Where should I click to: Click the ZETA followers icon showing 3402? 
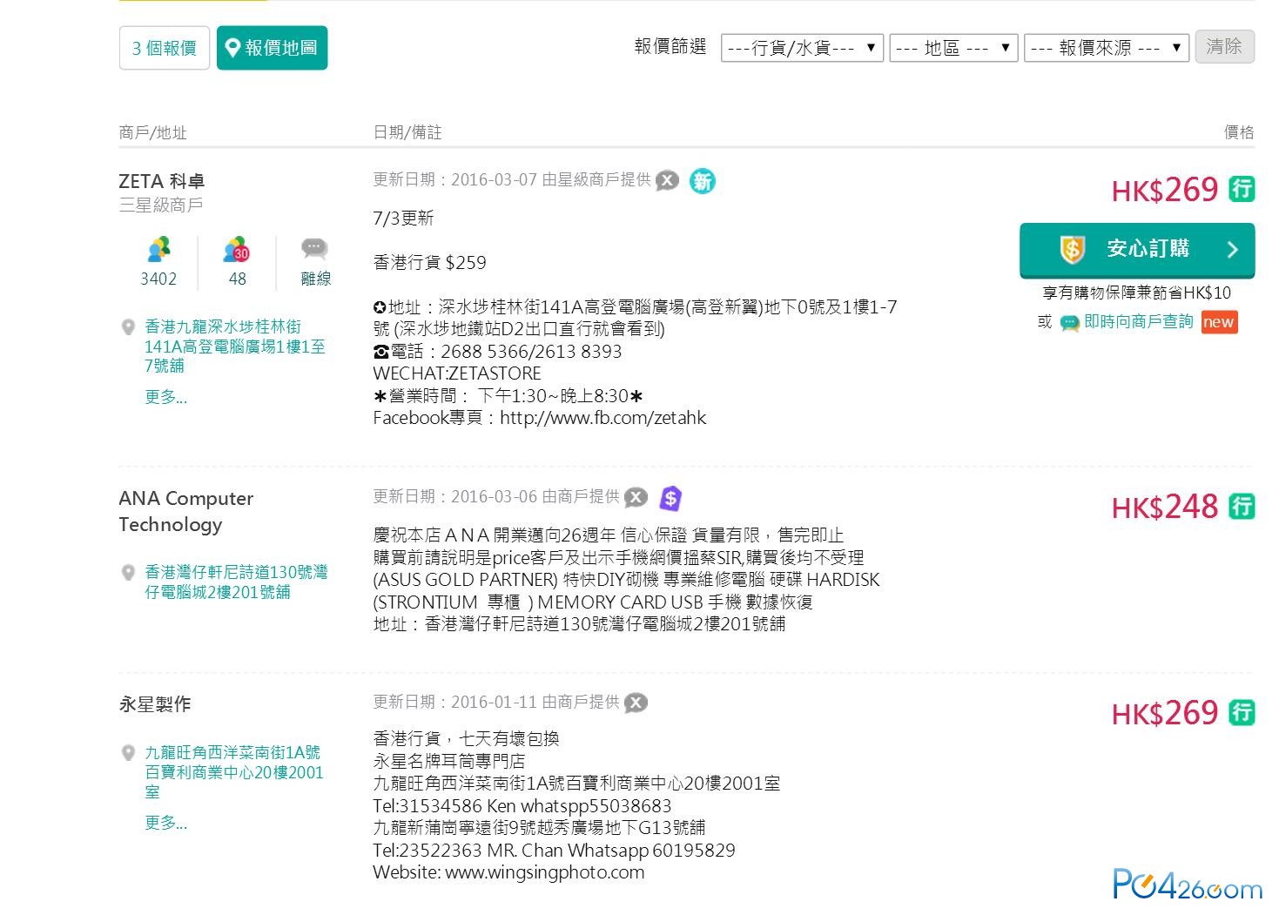[x=158, y=250]
